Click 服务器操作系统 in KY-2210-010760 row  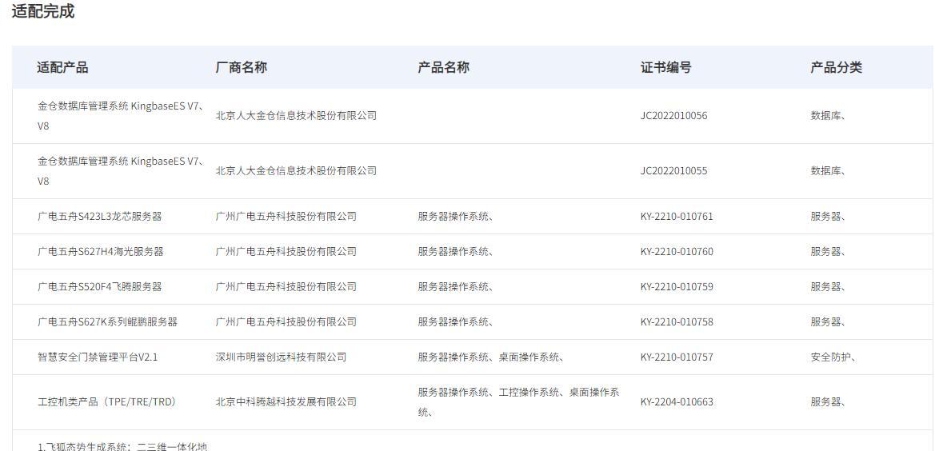click(455, 251)
